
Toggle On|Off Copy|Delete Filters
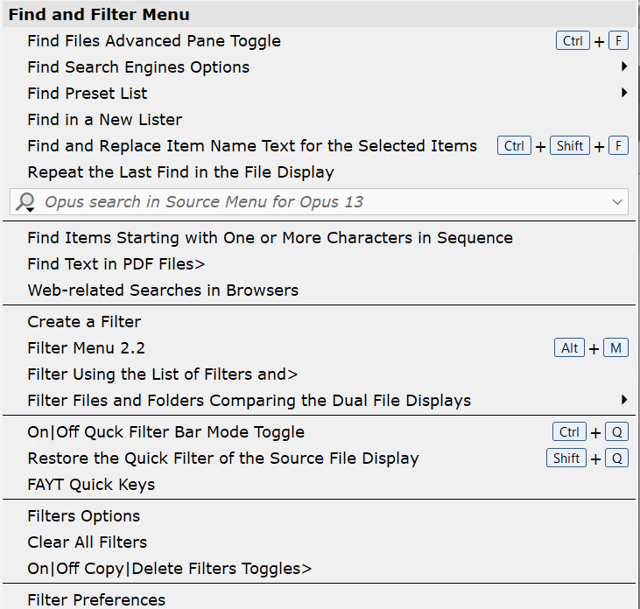point(169,569)
